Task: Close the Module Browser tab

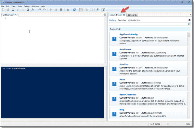Action: [124, 15]
